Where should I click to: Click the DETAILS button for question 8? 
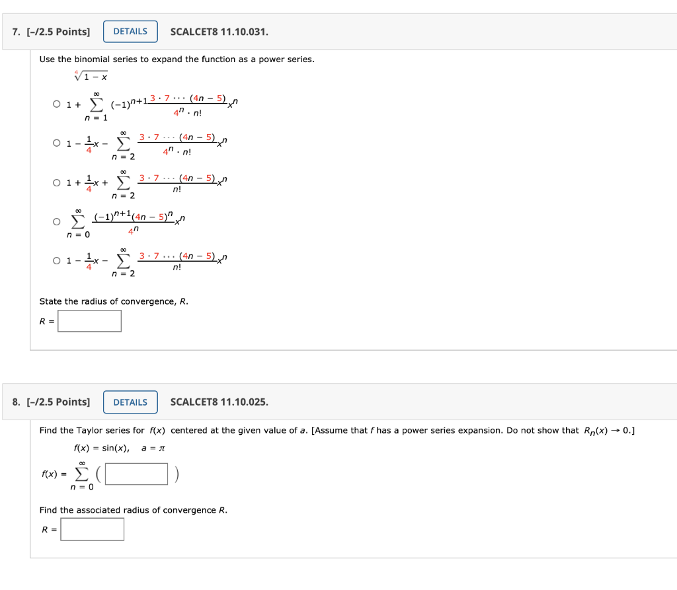tap(130, 402)
